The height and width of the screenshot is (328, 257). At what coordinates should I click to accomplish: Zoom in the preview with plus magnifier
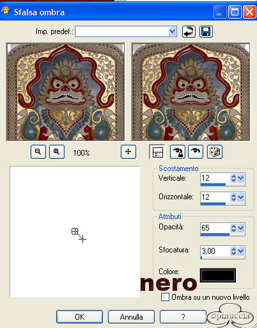[x=57, y=152]
